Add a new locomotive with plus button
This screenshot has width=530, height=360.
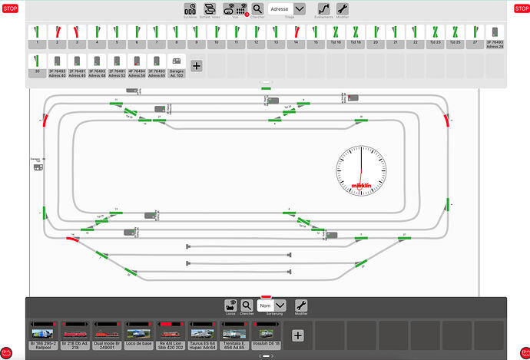pyautogui.click(x=298, y=335)
